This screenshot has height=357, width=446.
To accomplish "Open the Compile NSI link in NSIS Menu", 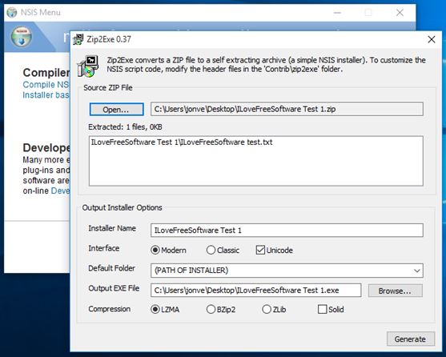I will click(x=46, y=84).
